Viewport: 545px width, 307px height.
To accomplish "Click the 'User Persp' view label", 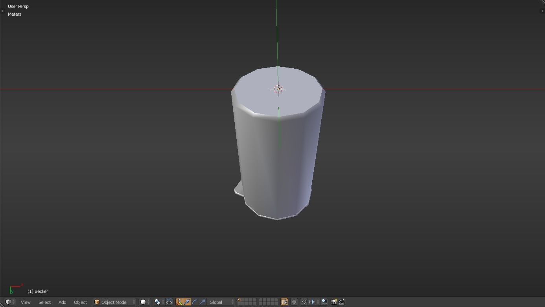I will (x=18, y=6).
